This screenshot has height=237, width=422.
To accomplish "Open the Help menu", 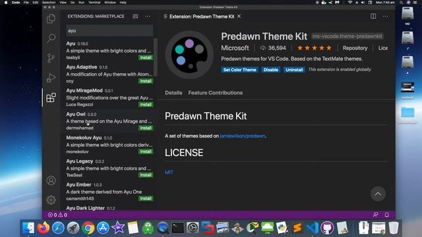I will pos(123,3).
